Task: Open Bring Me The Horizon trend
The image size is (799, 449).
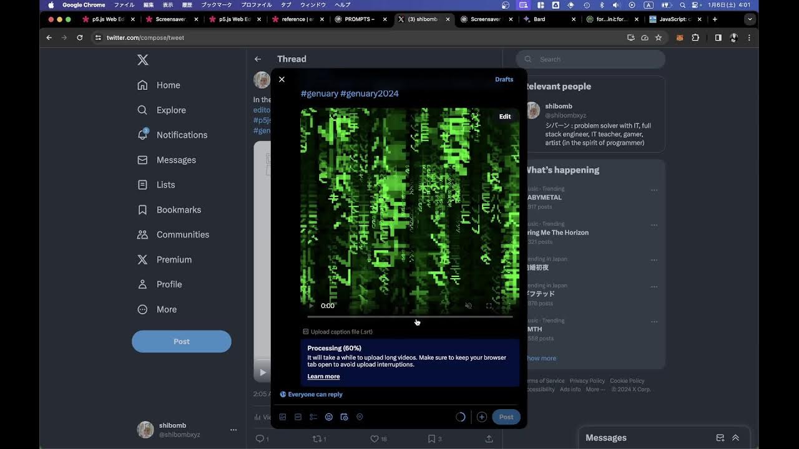Action: click(557, 233)
